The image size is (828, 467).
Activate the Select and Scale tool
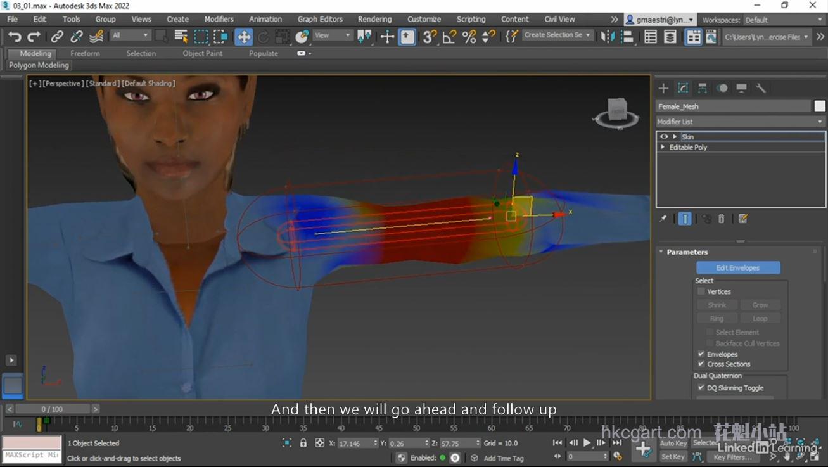pos(283,37)
